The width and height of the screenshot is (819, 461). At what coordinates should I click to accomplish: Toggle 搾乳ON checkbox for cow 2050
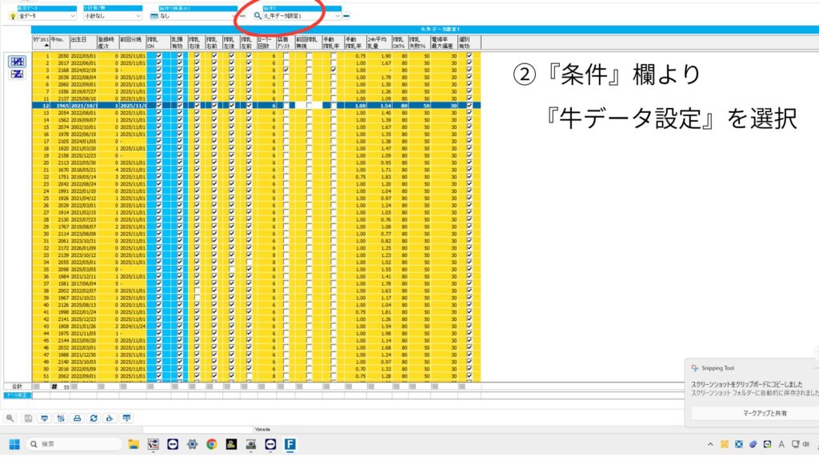(159, 56)
